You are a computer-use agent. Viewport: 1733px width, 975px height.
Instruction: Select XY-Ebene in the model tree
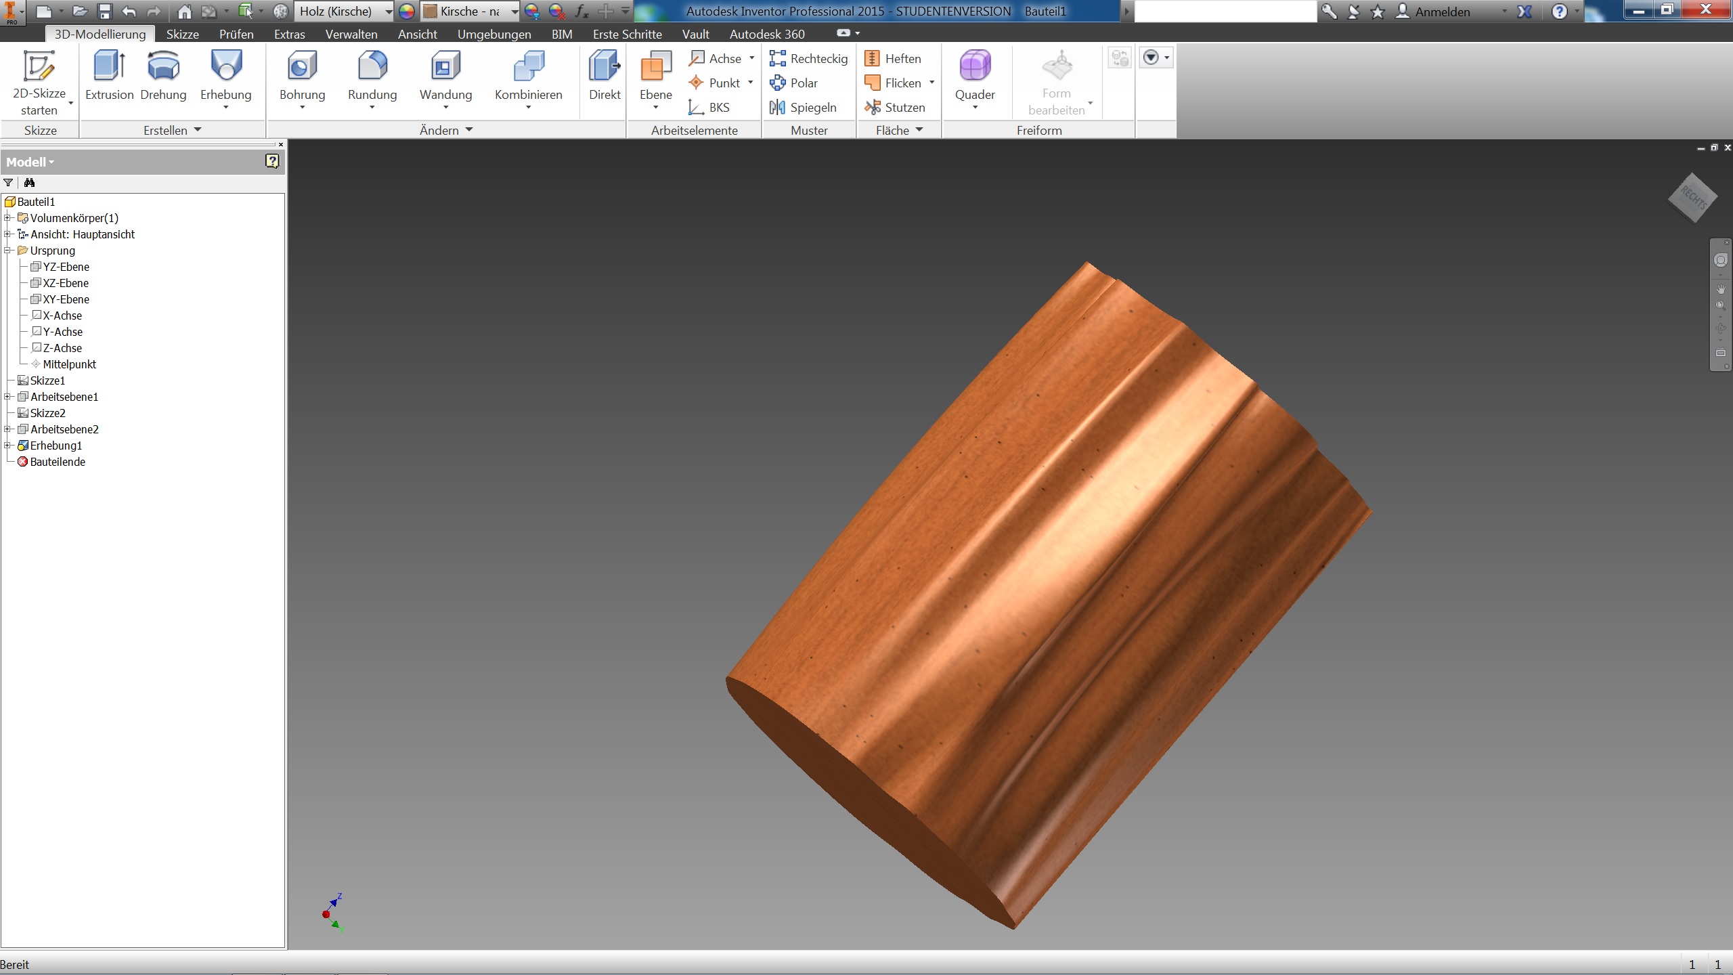pos(66,299)
